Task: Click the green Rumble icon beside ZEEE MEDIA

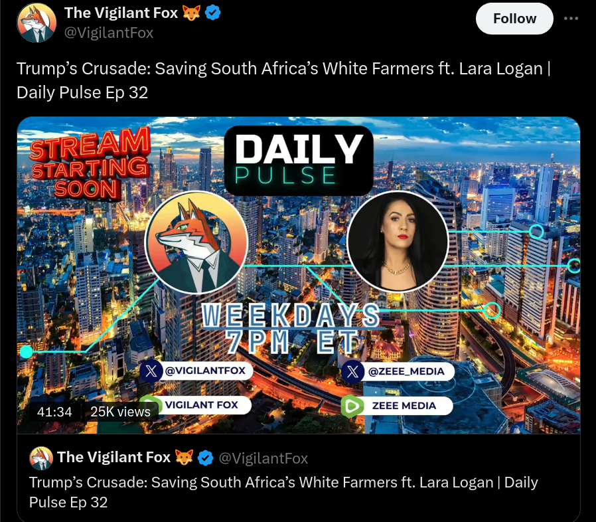Action: [352, 406]
